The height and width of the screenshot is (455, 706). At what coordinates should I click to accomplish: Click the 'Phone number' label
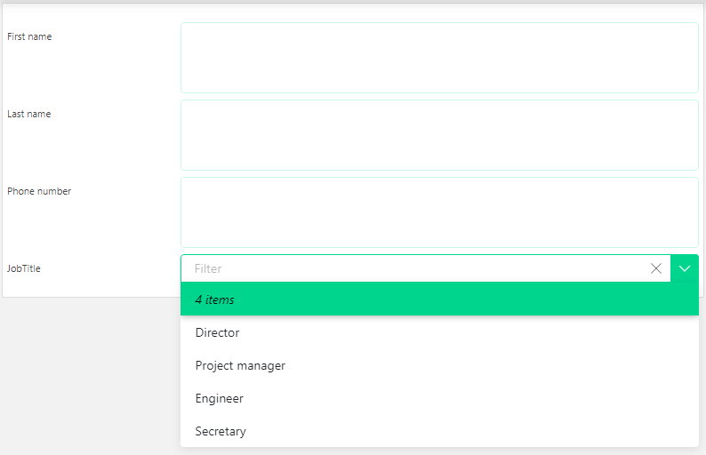[x=39, y=191]
